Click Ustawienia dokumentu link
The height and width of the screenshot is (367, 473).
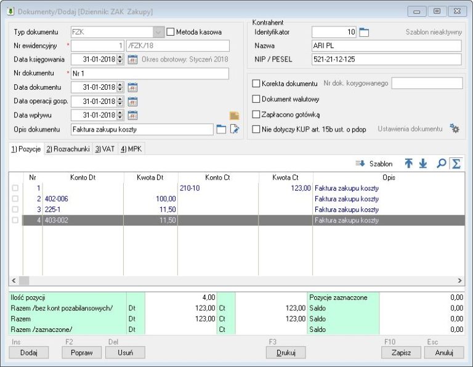(x=410, y=129)
